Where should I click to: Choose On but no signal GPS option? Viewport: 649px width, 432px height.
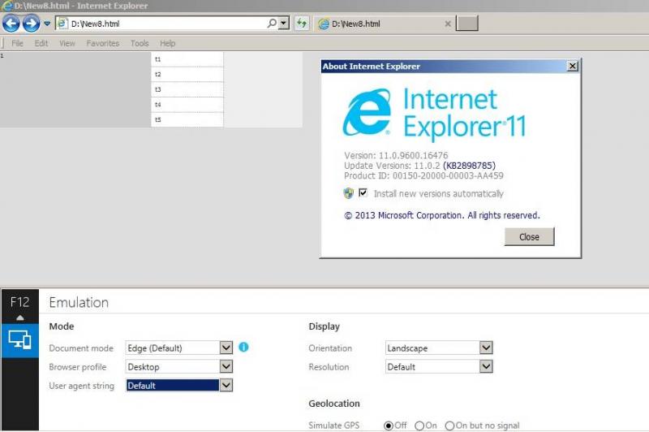click(x=449, y=426)
